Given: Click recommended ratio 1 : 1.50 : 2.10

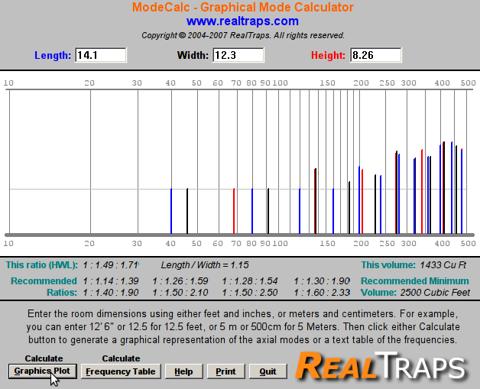Looking at the screenshot, I should point(180,293).
